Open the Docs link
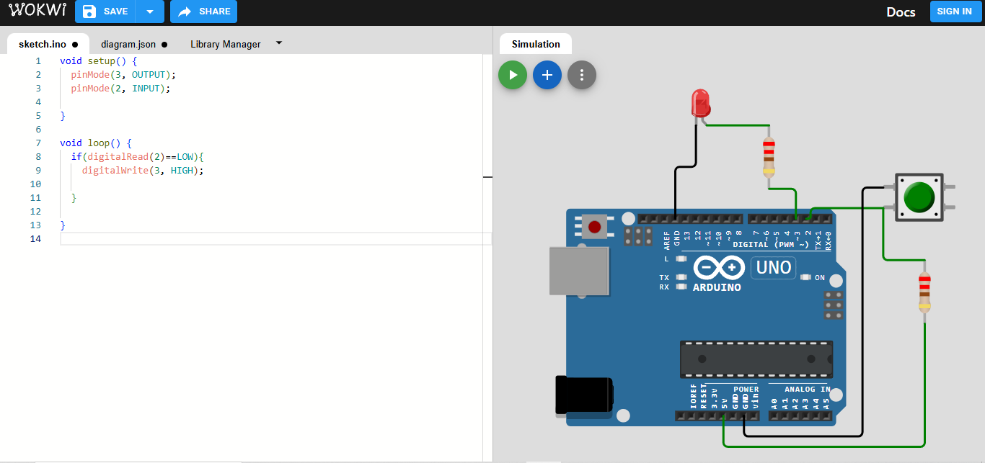Screen dimensions: 985x463 [x=901, y=12]
